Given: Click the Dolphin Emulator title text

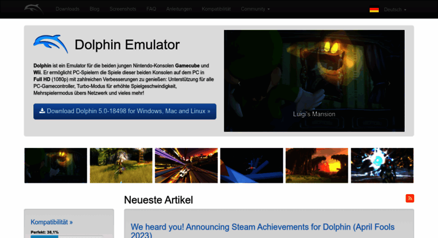Looking at the screenshot, I should (x=127, y=44).
